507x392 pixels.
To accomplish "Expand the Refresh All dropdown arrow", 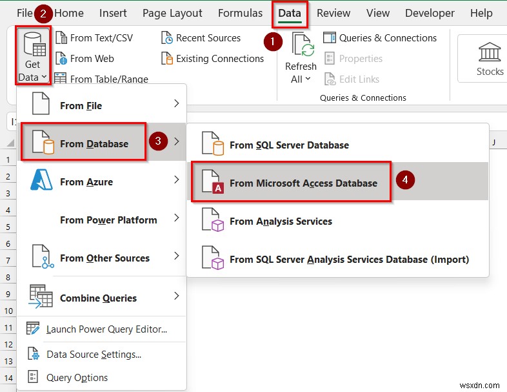I will click(308, 79).
